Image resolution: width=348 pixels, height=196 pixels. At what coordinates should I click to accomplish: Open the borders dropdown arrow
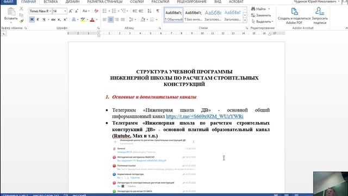point(157,20)
